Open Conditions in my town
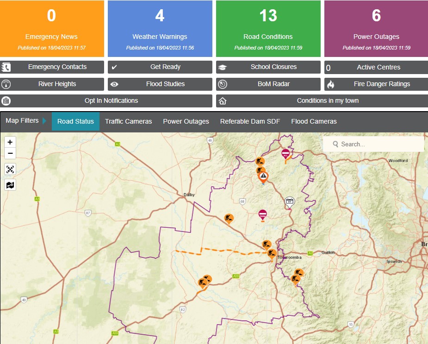 click(322, 101)
